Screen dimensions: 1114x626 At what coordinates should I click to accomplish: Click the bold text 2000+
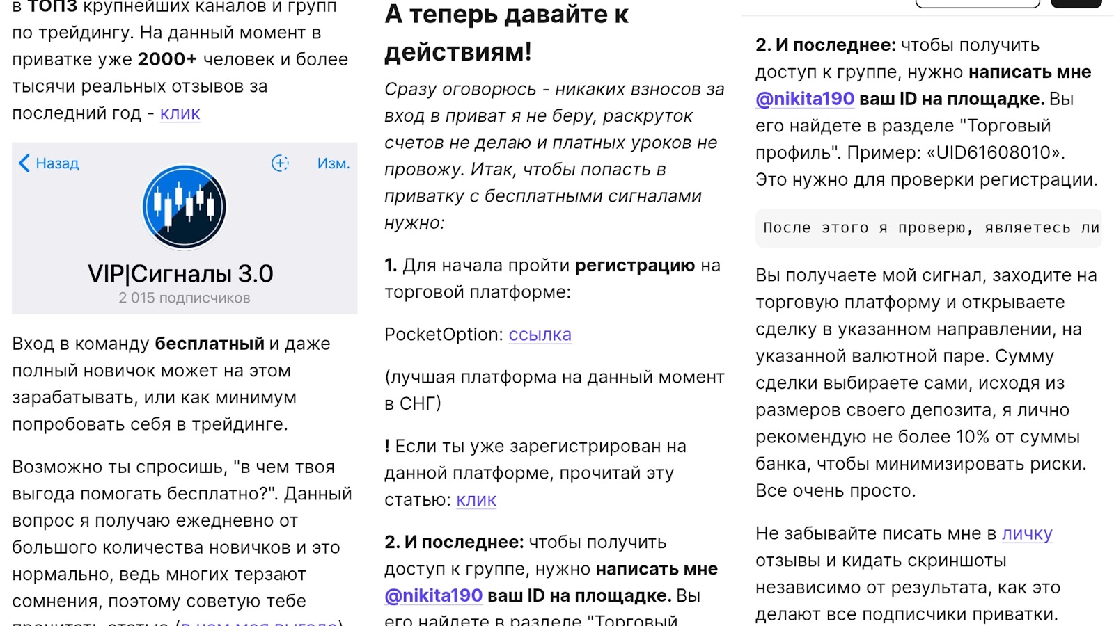(x=167, y=59)
